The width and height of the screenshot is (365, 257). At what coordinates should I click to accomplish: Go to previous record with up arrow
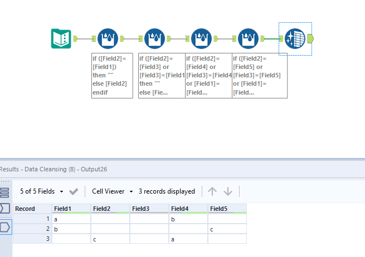tap(212, 191)
